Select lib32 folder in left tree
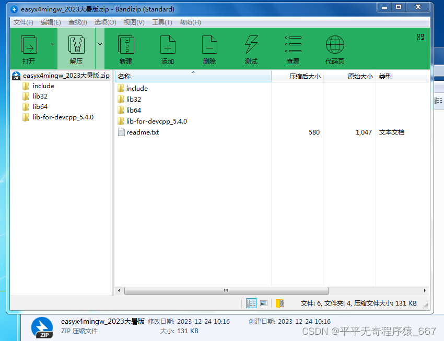The height and width of the screenshot is (341, 444). pyautogui.click(x=35, y=96)
